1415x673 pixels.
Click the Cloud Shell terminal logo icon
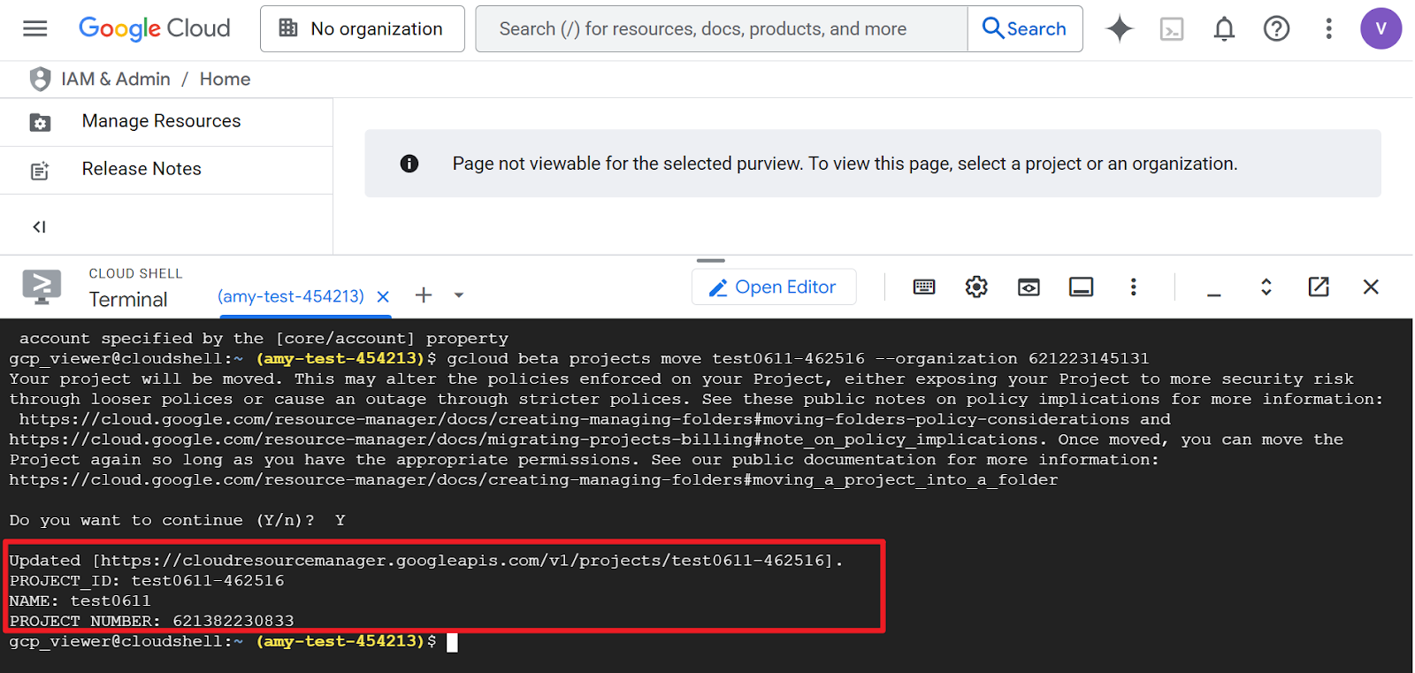[x=42, y=287]
